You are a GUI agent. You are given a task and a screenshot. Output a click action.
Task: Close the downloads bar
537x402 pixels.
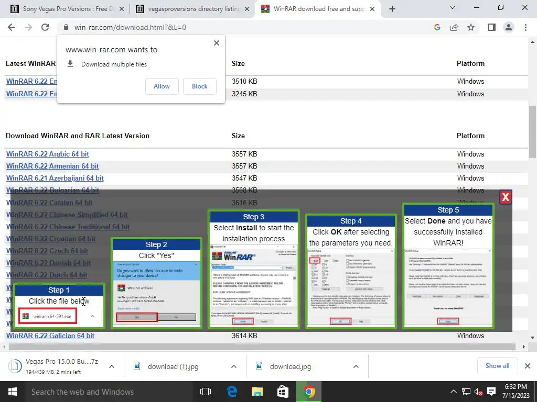(x=528, y=366)
